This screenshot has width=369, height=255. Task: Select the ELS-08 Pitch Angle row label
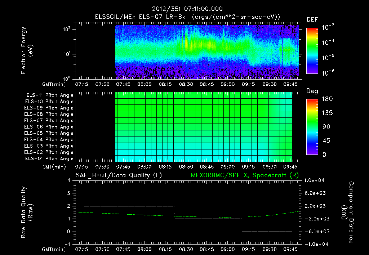click(49, 114)
